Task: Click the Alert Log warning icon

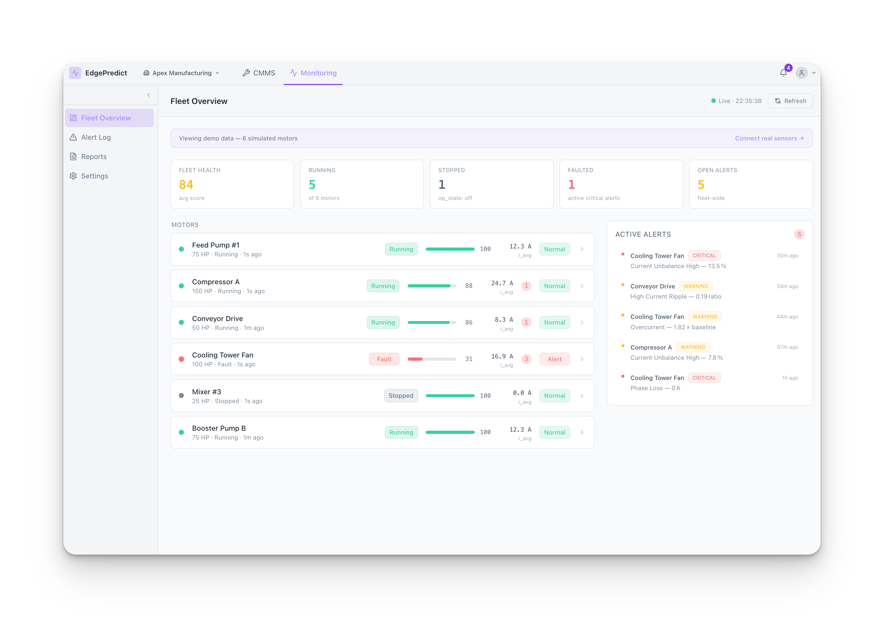Action: [x=73, y=137]
